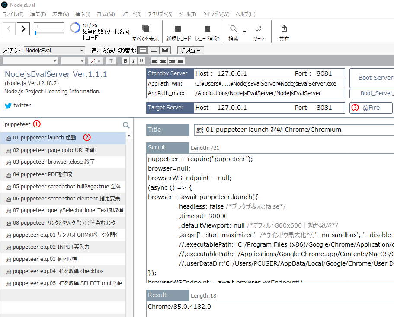394x317 pixels.
Task: Select puppeteer e.g.01 サンプルFORM row
Action: (63, 235)
